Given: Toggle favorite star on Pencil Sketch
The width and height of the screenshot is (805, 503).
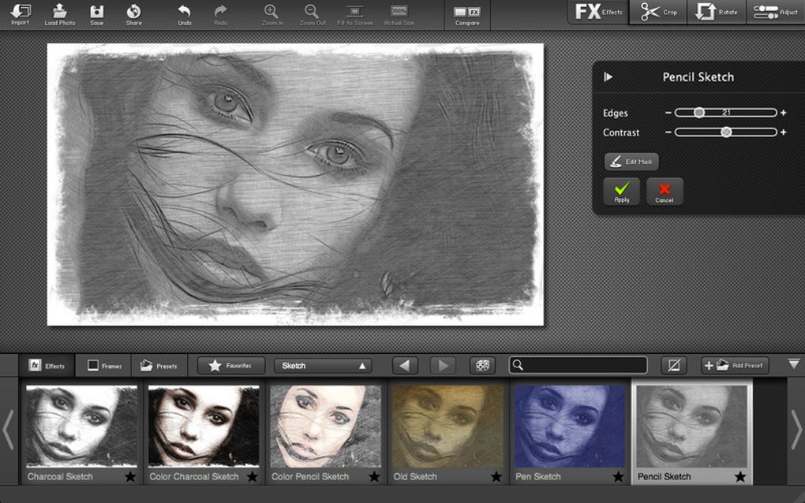Looking at the screenshot, I should (740, 476).
